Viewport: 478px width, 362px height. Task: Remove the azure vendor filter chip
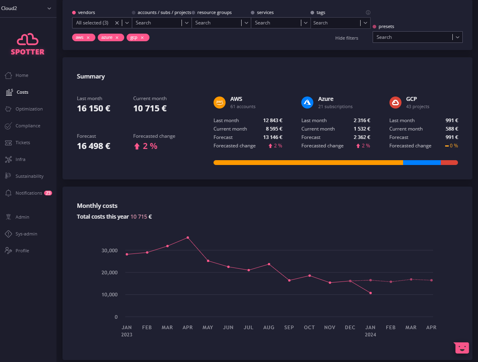[117, 38]
